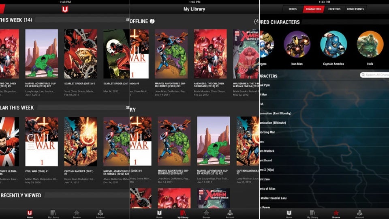
Task: Select the 'D Man' character row
Action: coord(324,94)
